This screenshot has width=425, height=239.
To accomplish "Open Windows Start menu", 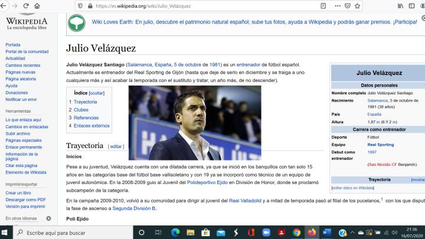I will [5, 233].
